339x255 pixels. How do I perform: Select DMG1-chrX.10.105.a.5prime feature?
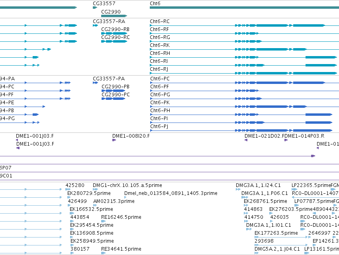[x=127, y=185]
